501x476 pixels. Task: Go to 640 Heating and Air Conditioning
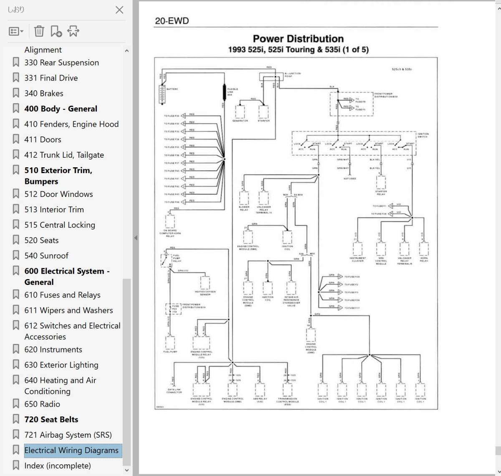click(x=60, y=386)
